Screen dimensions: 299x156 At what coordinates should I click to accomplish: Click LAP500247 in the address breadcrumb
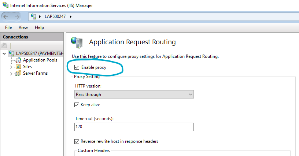click(55, 16)
